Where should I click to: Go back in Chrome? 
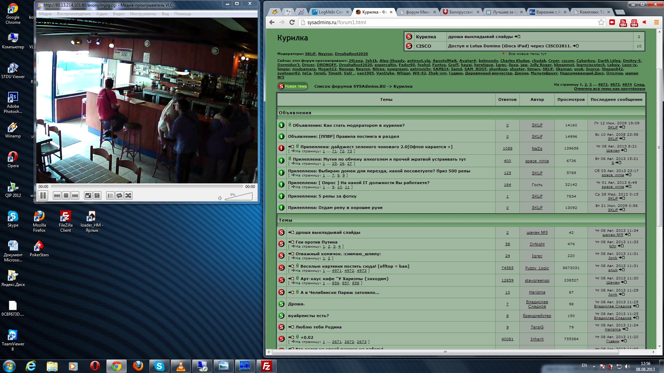[272, 22]
